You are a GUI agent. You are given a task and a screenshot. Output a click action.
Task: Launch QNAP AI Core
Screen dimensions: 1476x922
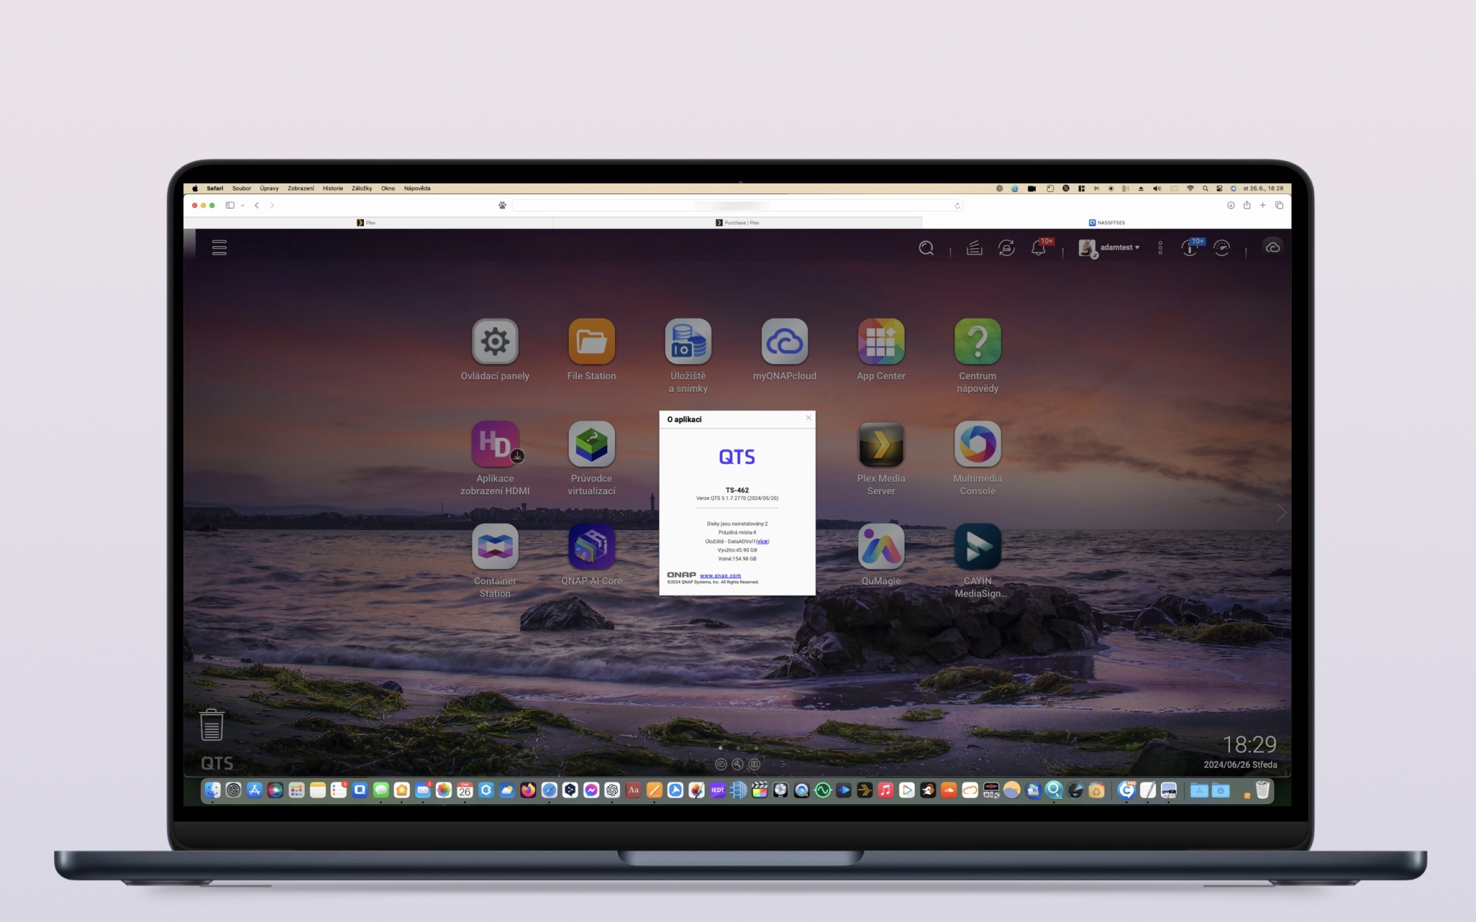[x=591, y=547]
